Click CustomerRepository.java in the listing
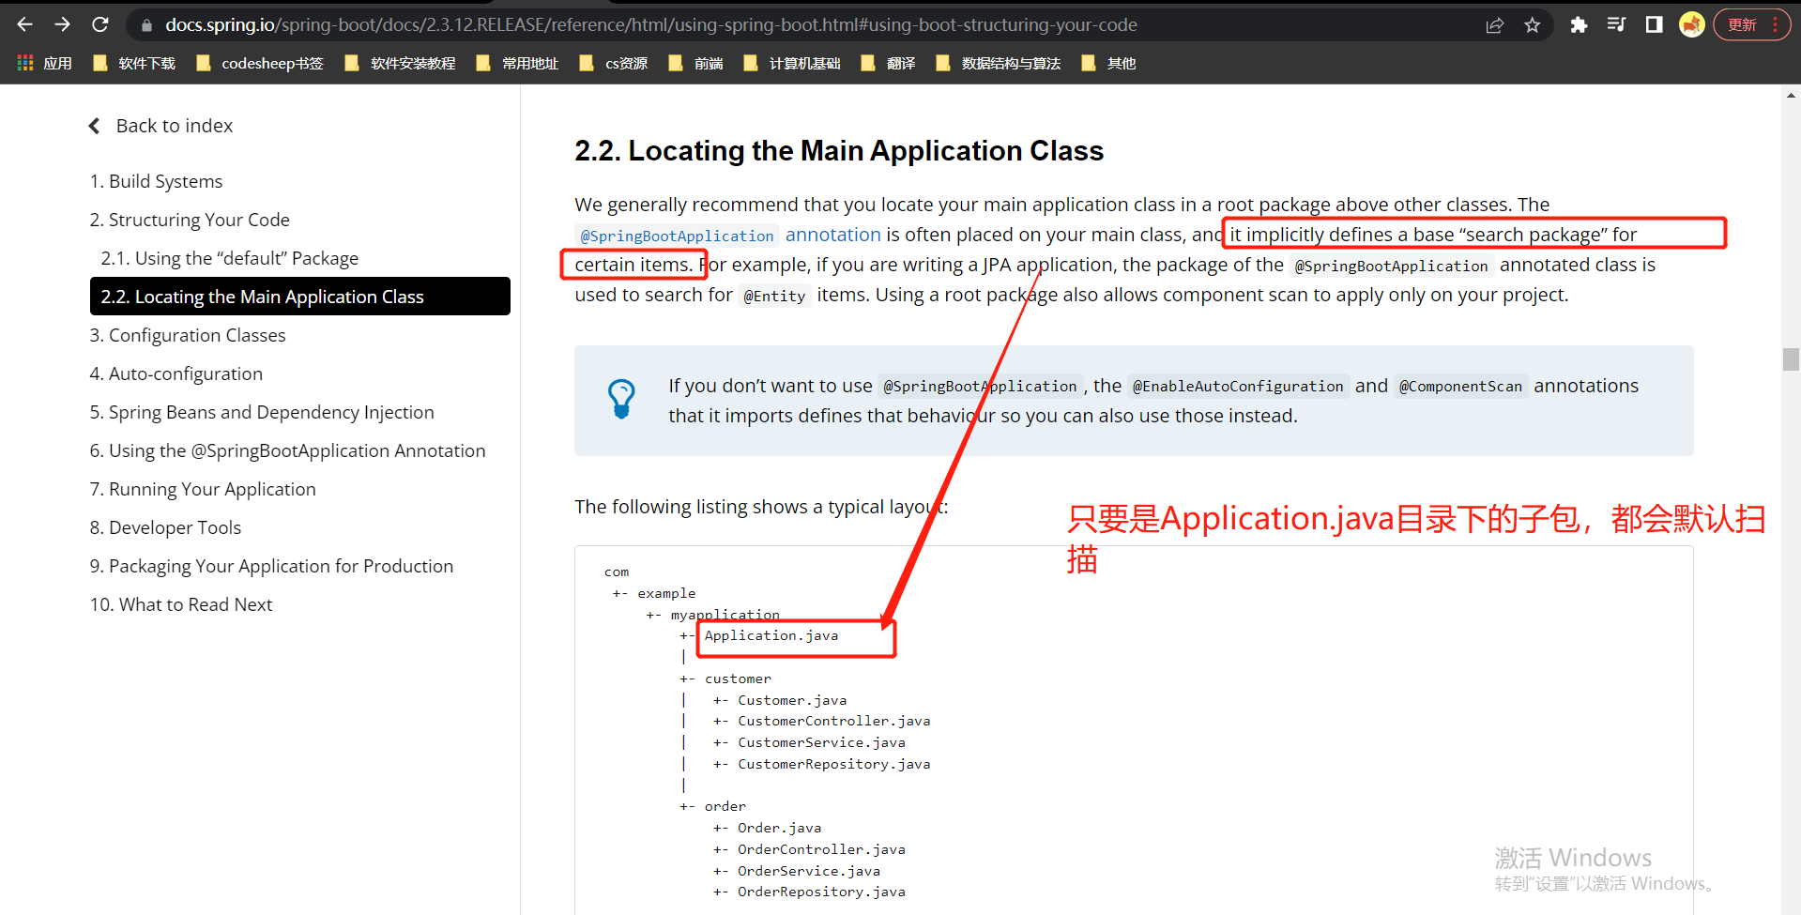 (834, 764)
